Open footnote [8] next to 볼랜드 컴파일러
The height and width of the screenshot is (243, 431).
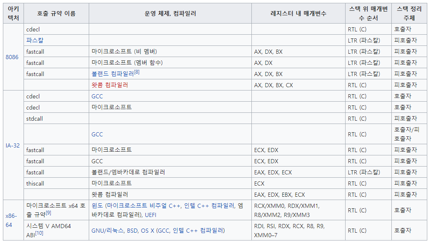click(137, 72)
